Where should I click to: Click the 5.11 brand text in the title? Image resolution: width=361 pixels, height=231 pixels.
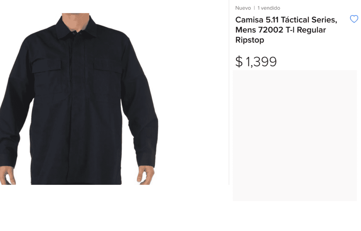point(272,20)
